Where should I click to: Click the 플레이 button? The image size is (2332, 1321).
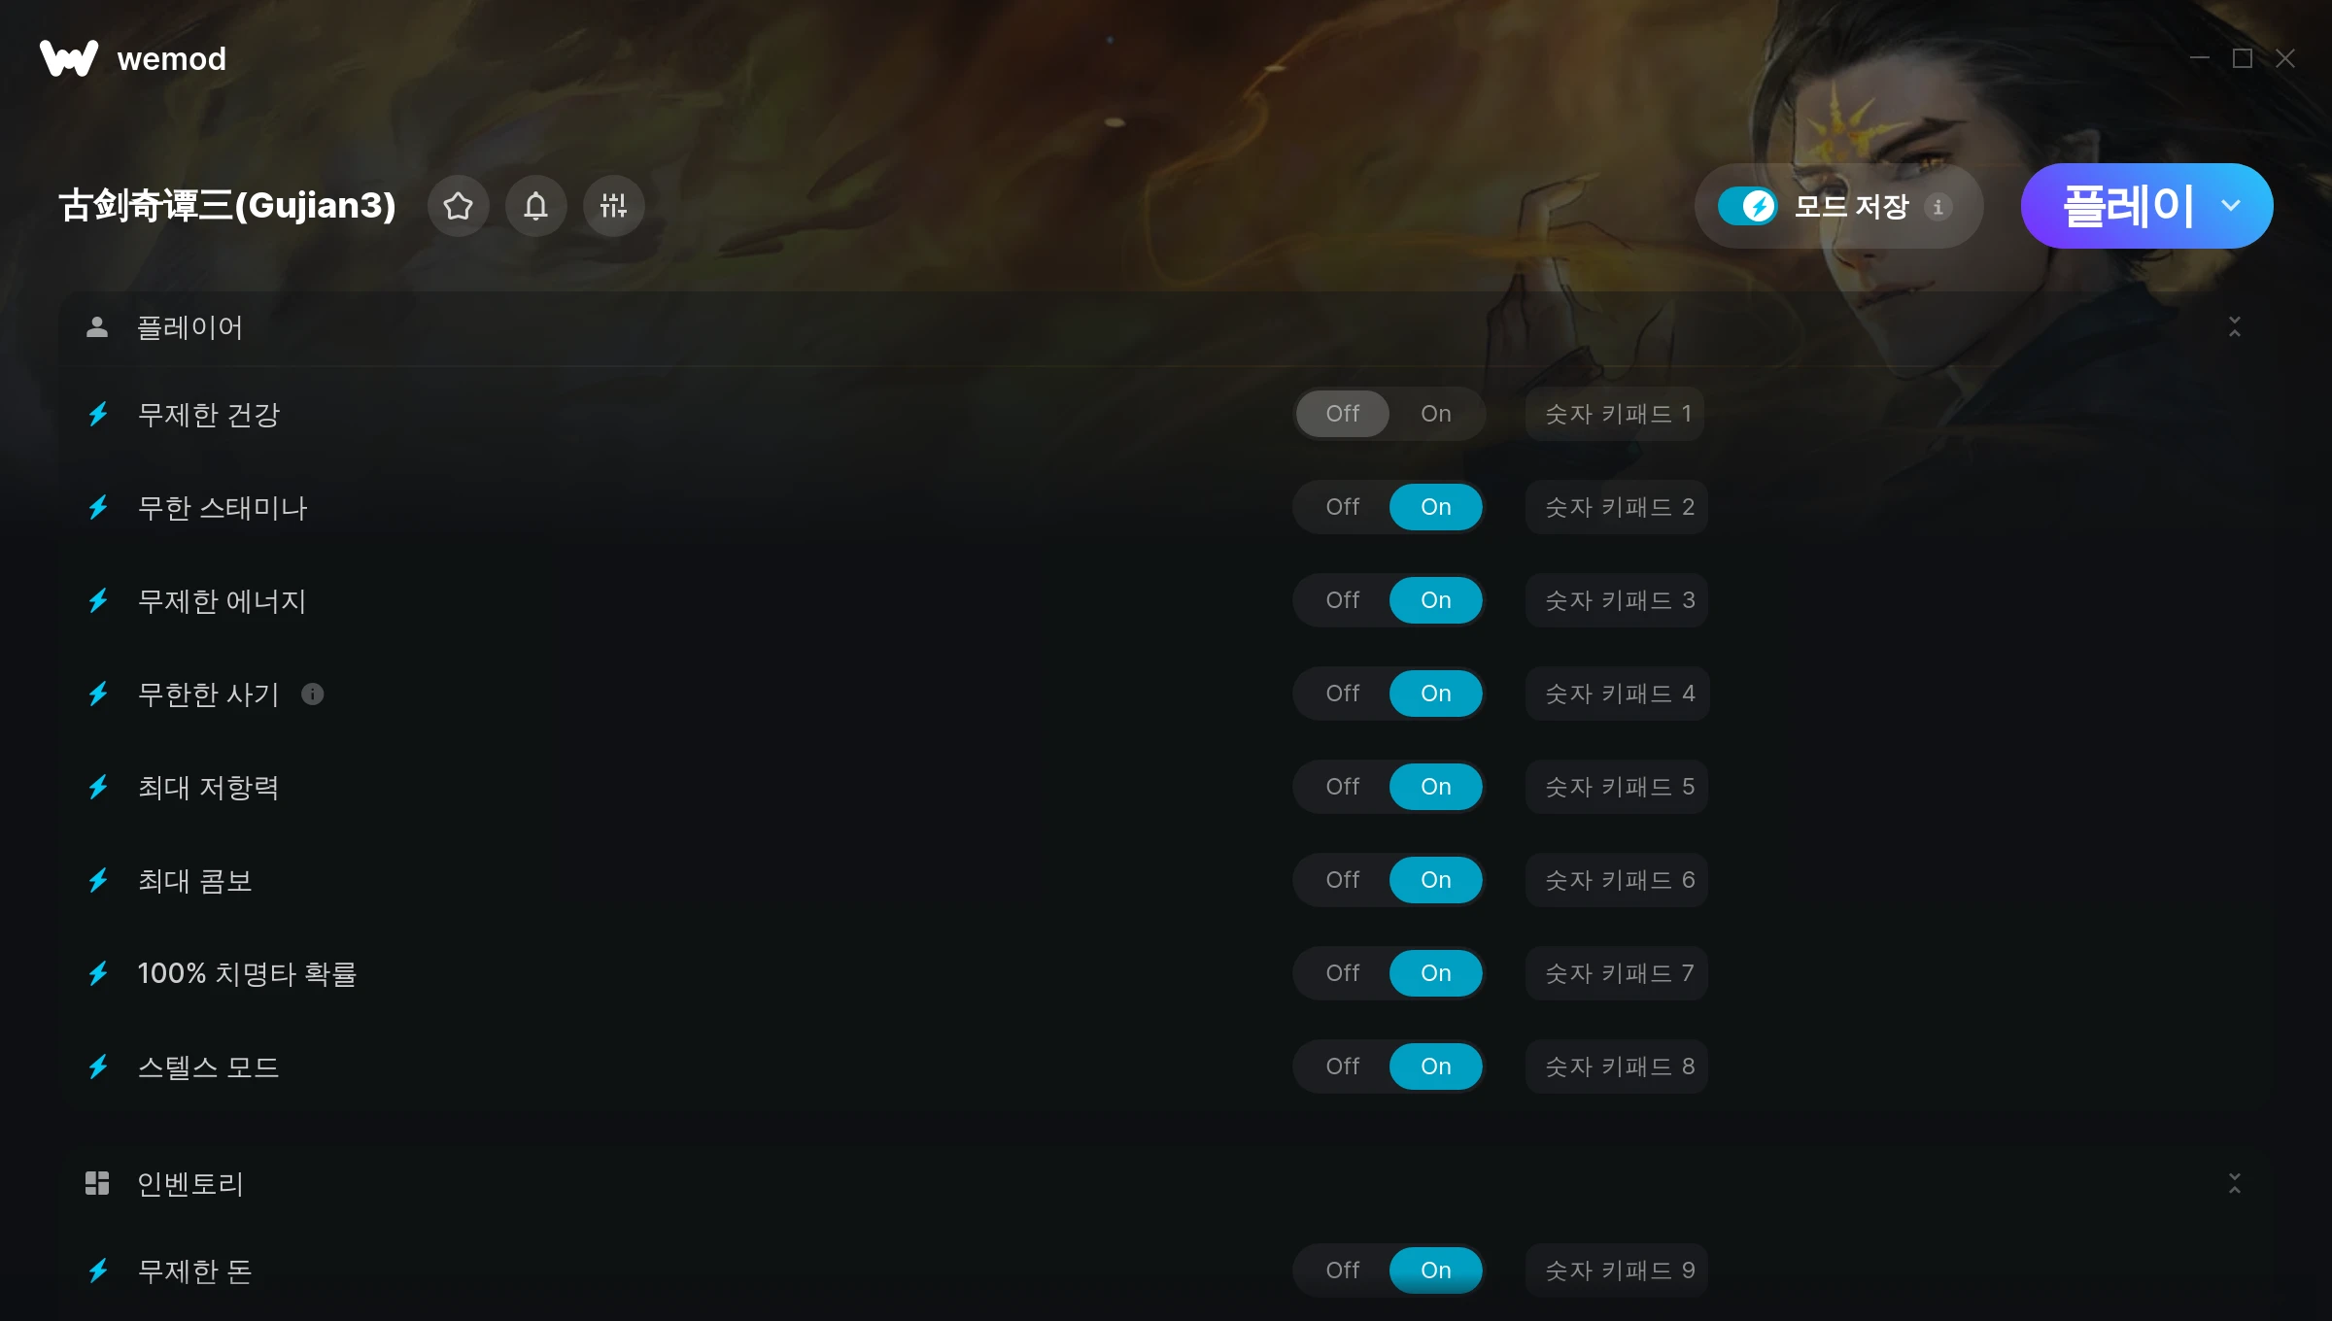[2127, 206]
